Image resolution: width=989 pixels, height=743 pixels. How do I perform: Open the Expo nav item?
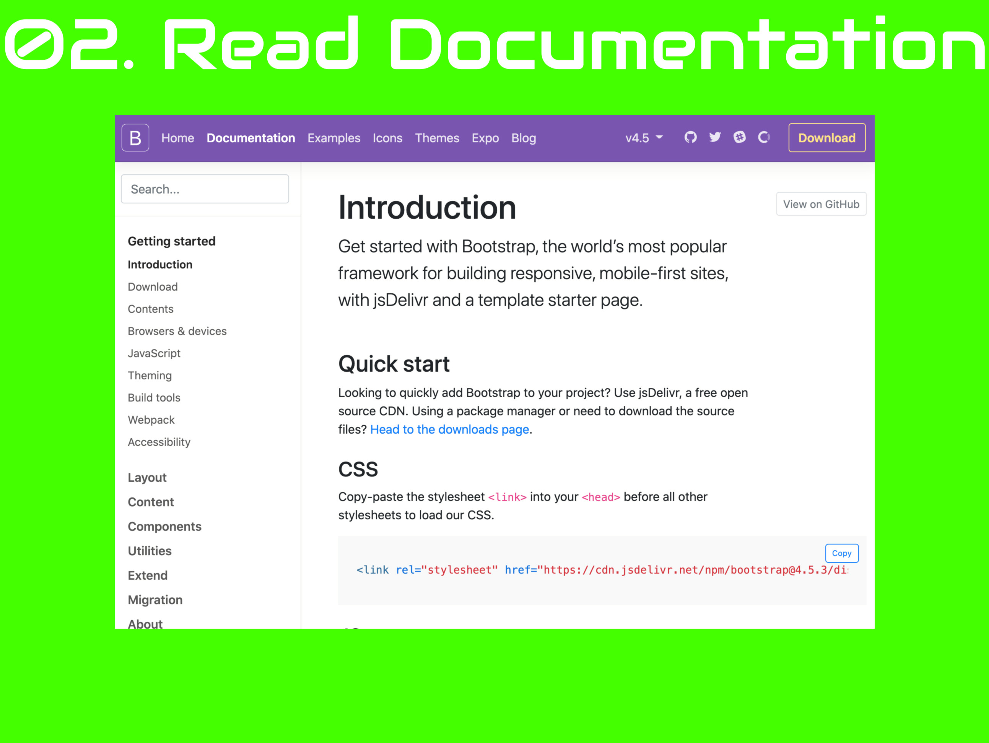485,138
